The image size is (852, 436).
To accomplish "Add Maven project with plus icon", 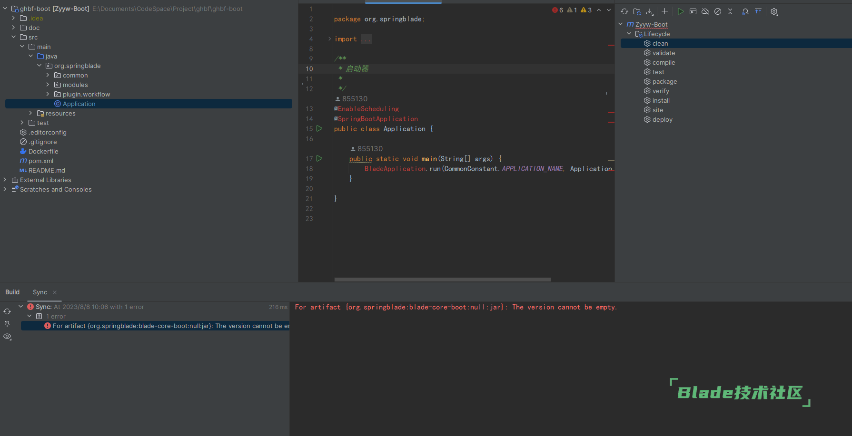I will pyautogui.click(x=665, y=11).
